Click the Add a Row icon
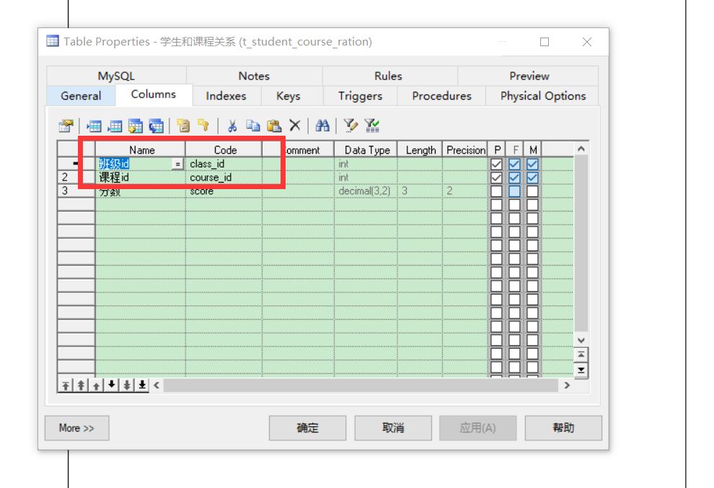The width and height of the screenshot is (714, 488). (114, 126)
